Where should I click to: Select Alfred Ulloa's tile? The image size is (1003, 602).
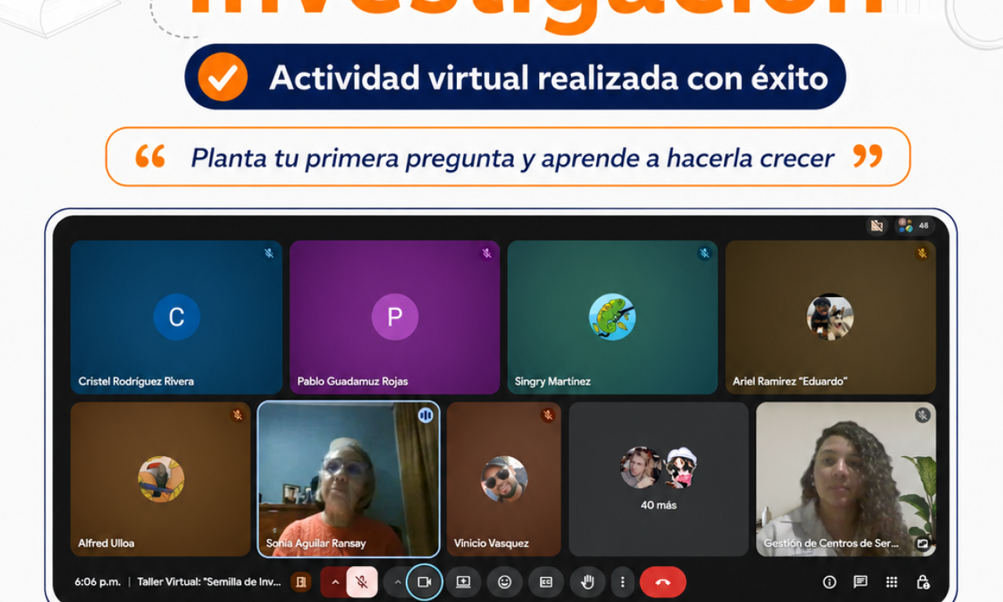click(x=161, y=480)
